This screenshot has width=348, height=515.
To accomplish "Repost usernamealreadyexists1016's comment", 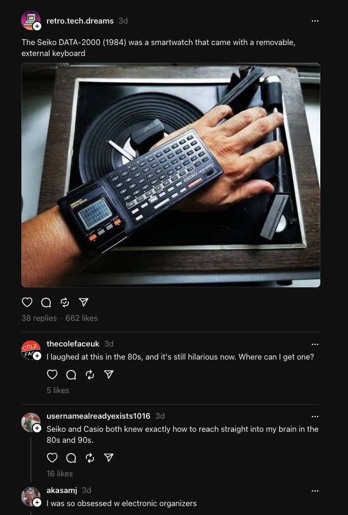I will click(90, 457).
